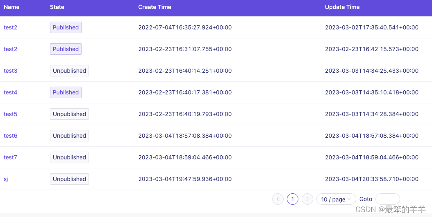Click the Goto page input field
Screen dimensions: 432x217
pos(388,199)
